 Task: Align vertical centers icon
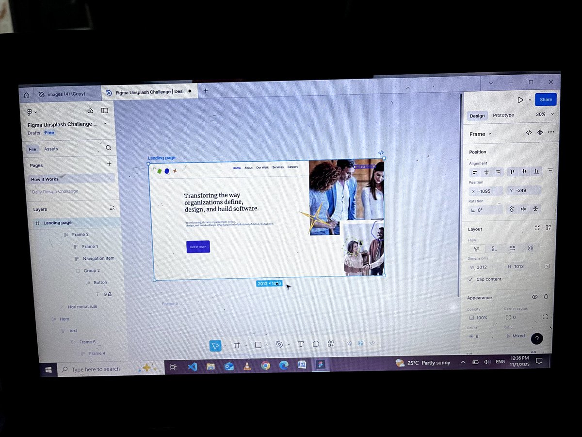point(524,171)
